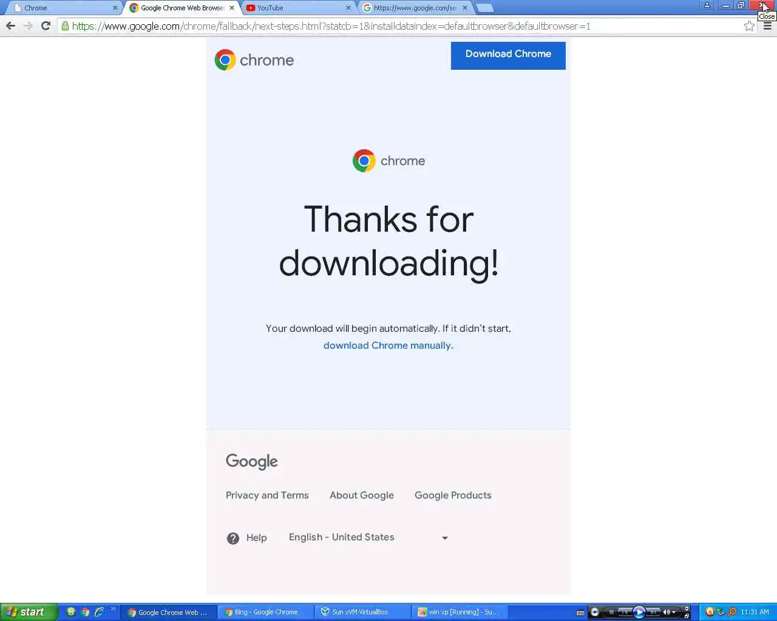Viewport: 777px width, 621px height.
Task: Switch to the YouTube tab
Action: (x=297, y=8)
